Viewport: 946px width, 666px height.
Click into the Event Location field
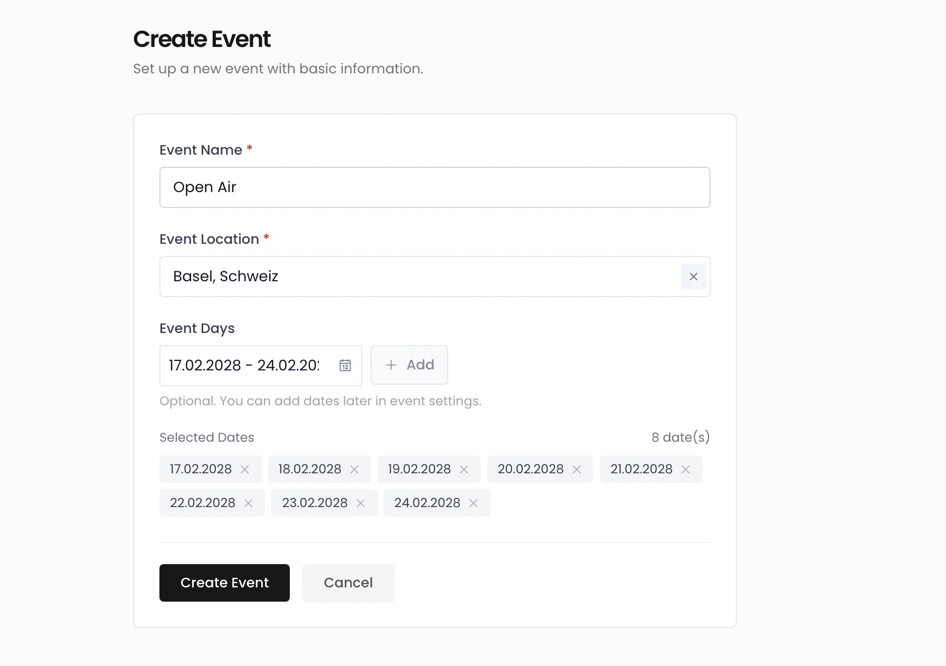417,277
